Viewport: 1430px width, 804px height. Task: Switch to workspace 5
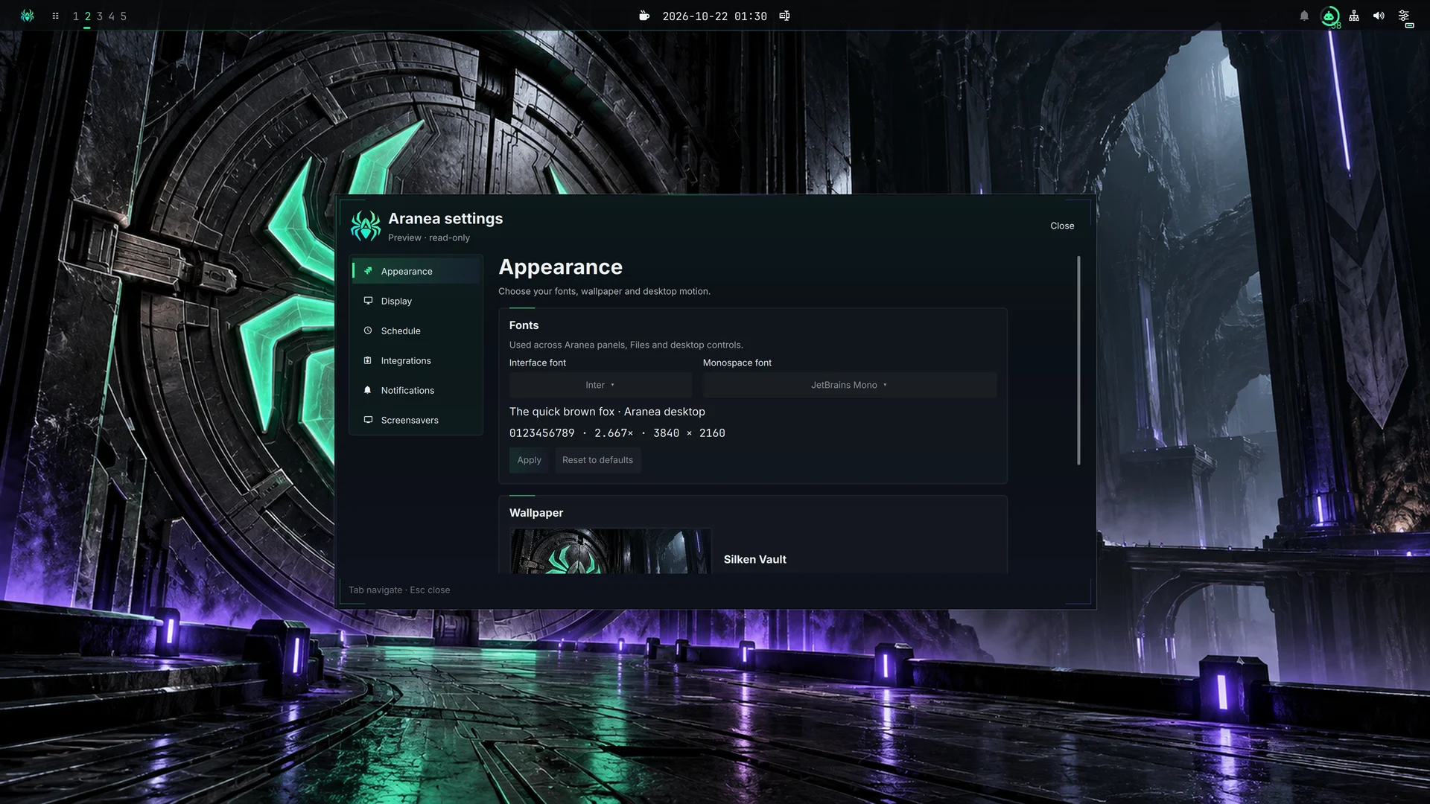[x=124, y=16]
